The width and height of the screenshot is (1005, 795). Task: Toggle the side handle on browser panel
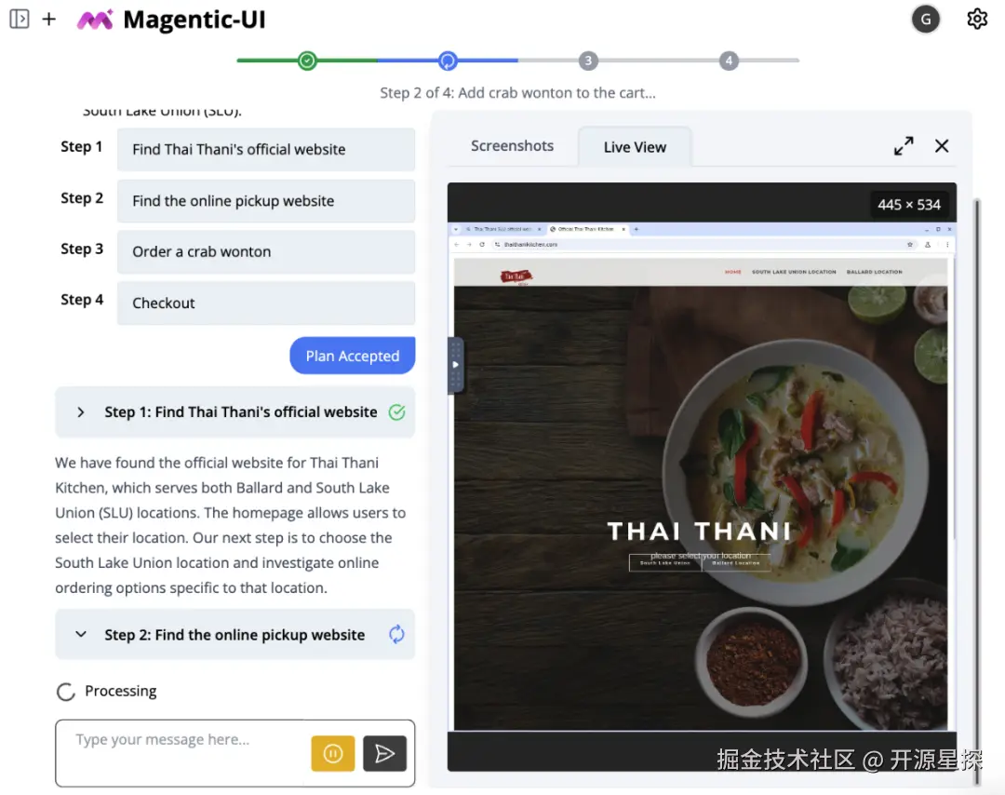455,364
